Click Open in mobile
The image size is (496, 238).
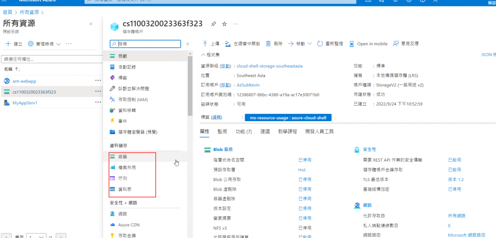369,44
